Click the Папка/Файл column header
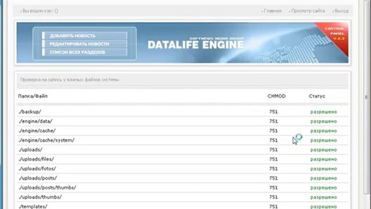Image resolution: width=371 pixels, height=209 pixels. pos(33,96)
